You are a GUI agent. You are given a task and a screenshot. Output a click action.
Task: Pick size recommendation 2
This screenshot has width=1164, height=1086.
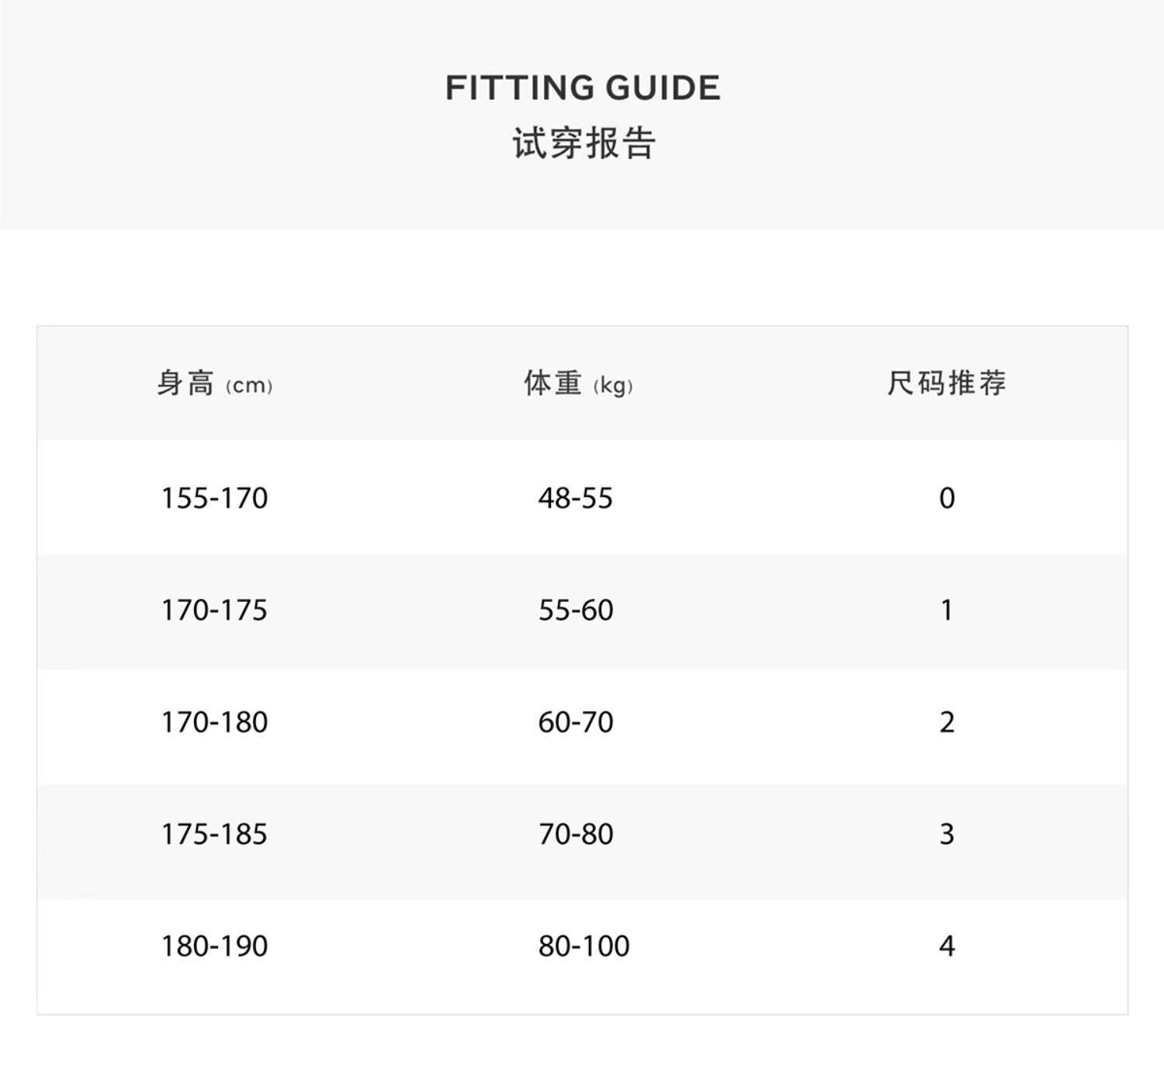pyautogui.click(x=947, y=722)
